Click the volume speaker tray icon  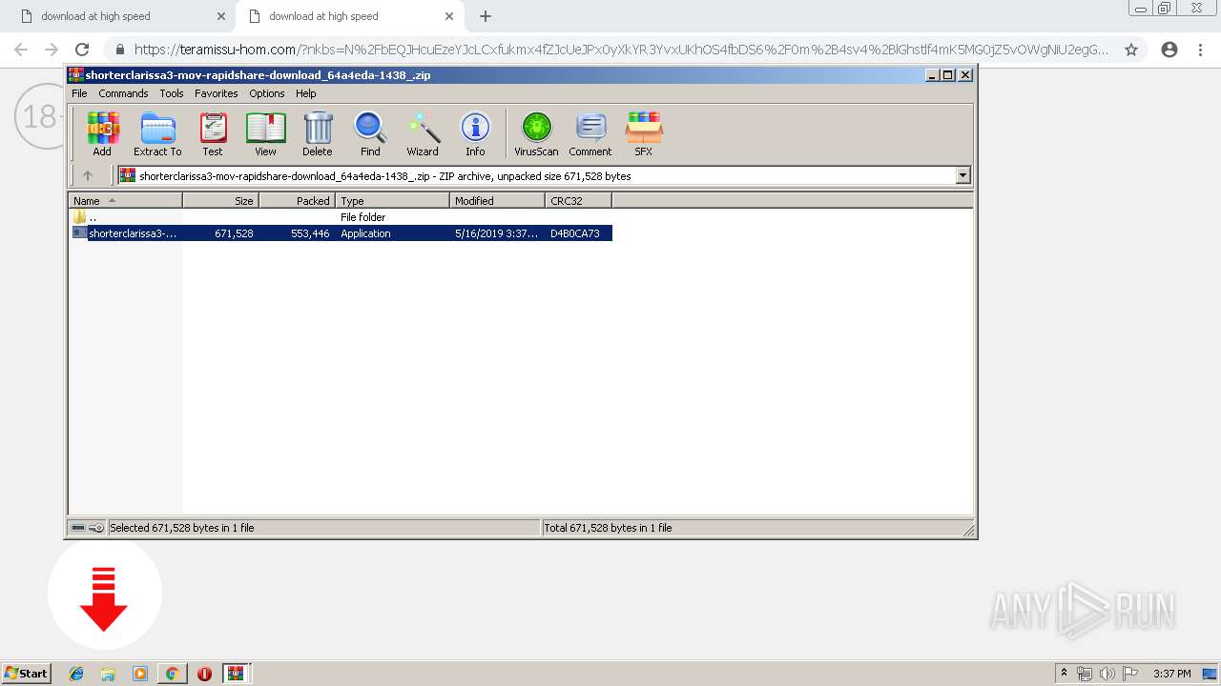click(x=1107, y=674)
